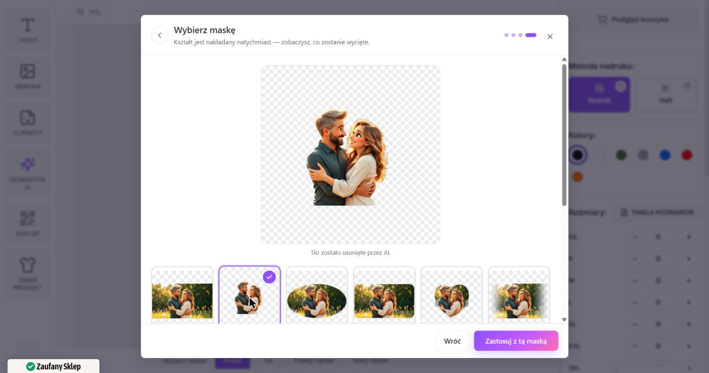Screen dimensions: 709x373
Task: Switch to the Prawy rękaw view tab
Action: (x=313, y=361)
